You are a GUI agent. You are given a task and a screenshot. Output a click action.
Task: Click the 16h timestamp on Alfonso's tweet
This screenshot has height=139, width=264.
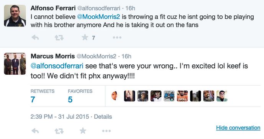130,8
